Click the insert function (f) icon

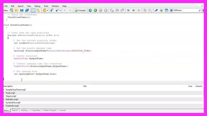(57, 10)
